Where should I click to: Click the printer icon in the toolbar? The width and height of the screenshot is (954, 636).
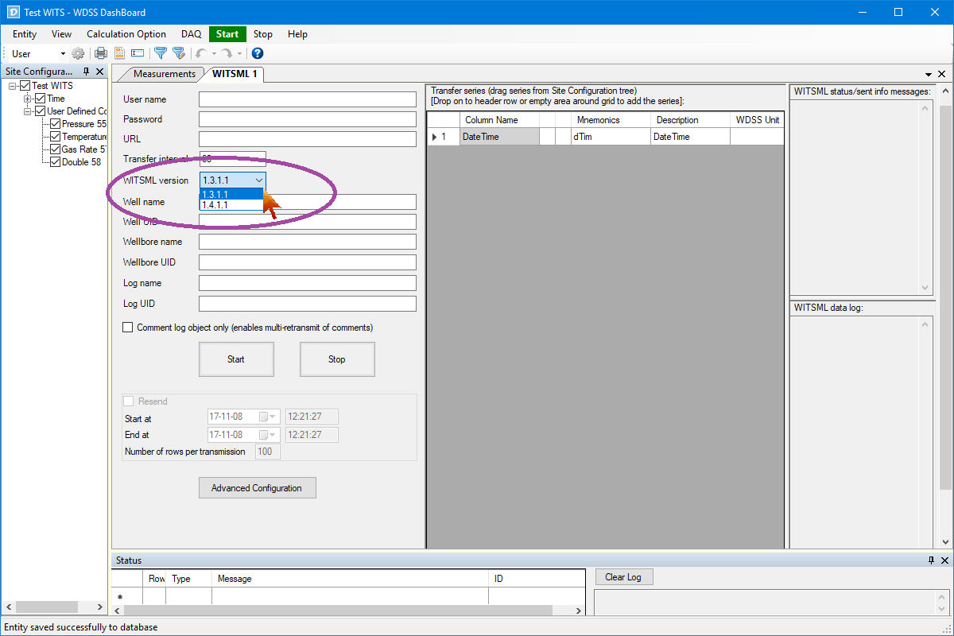[x=101, y=53]
